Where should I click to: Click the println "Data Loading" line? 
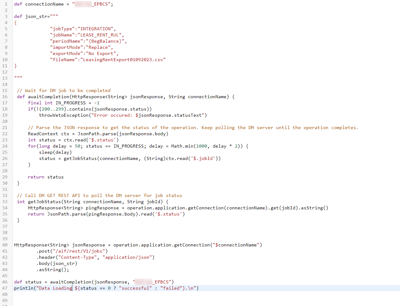[x=106, y=288]
